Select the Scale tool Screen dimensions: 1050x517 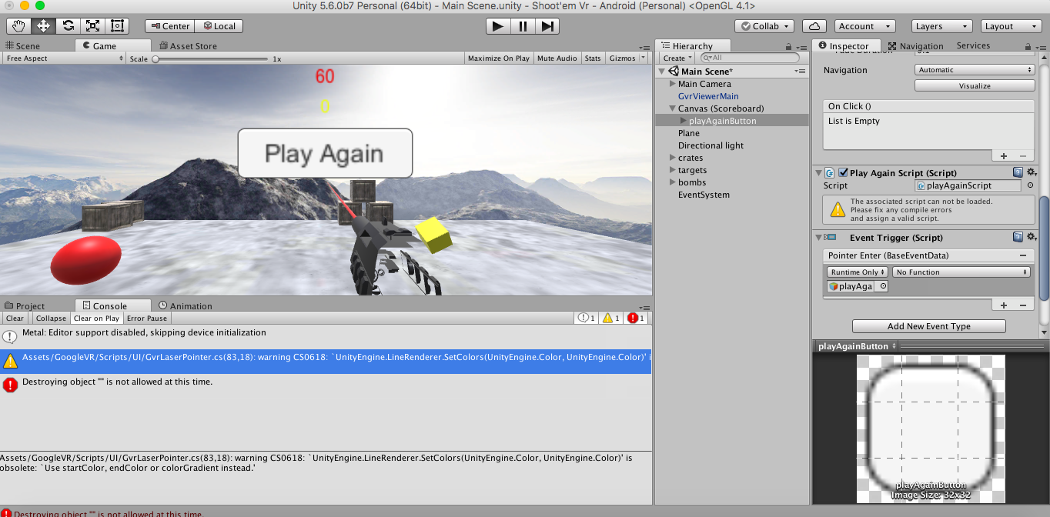(x=93, y=26)
